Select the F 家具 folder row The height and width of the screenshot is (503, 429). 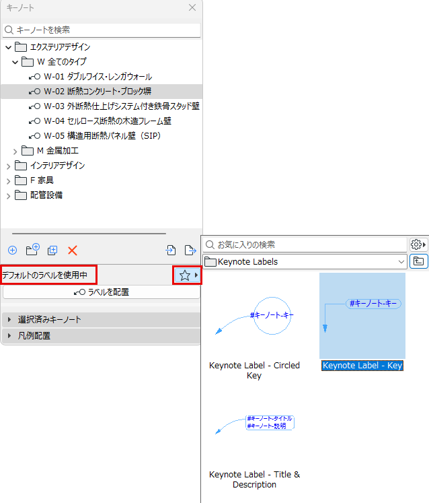pos(102,180)
